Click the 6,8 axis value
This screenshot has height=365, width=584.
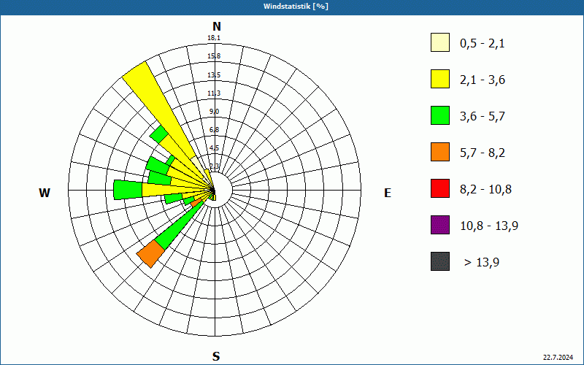click(214, 130)
